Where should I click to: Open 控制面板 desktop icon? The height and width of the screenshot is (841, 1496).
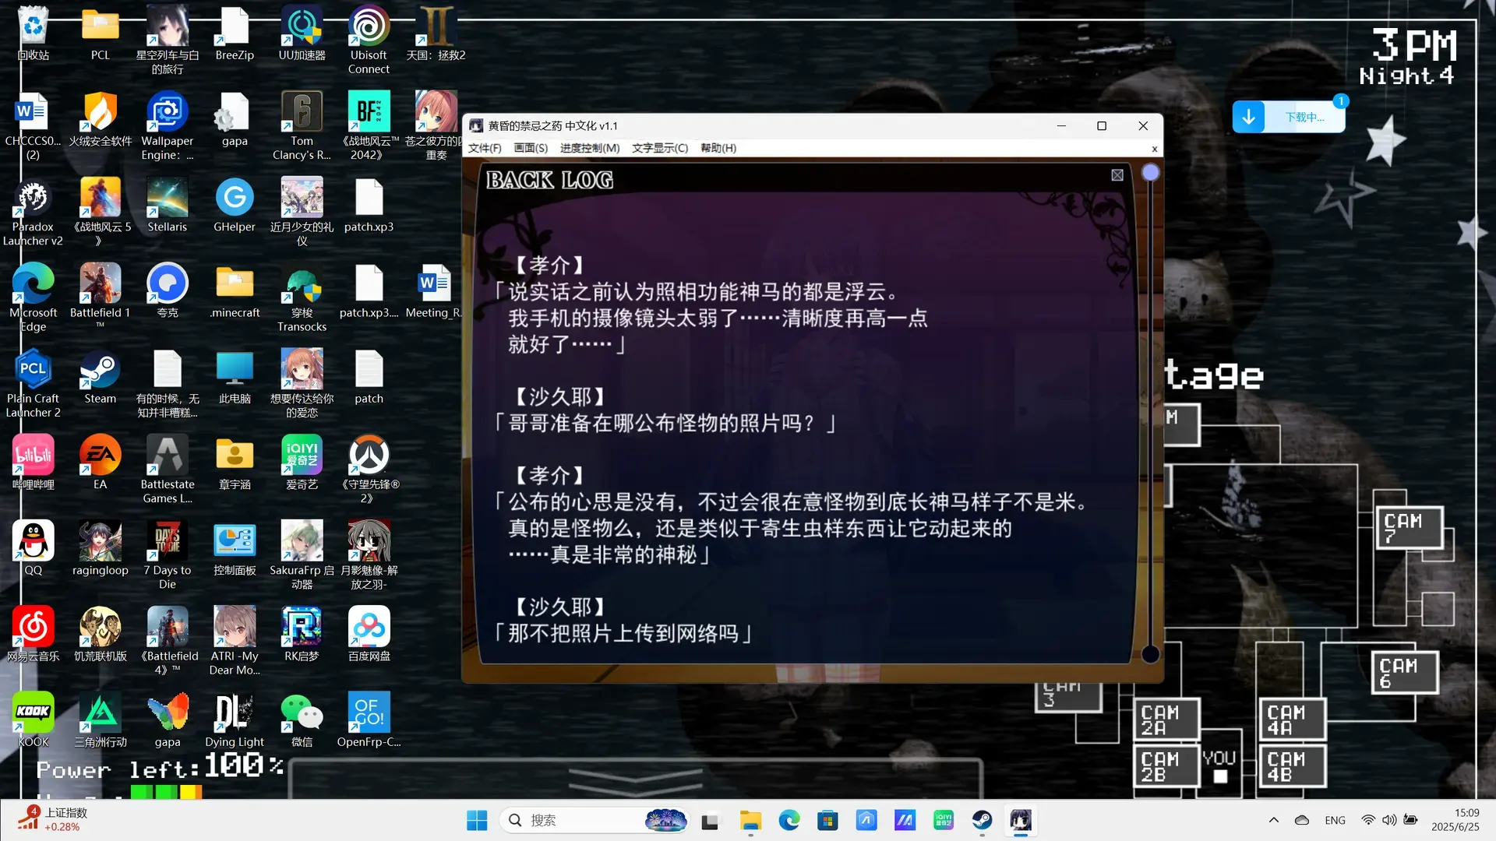[x=235, y=549]
